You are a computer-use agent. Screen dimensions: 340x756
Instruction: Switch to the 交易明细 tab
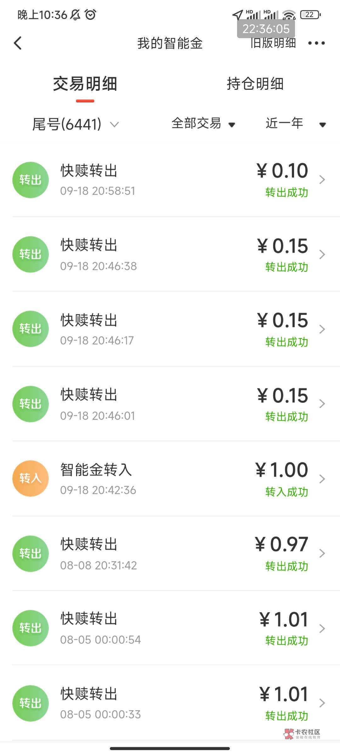(85, 84)
